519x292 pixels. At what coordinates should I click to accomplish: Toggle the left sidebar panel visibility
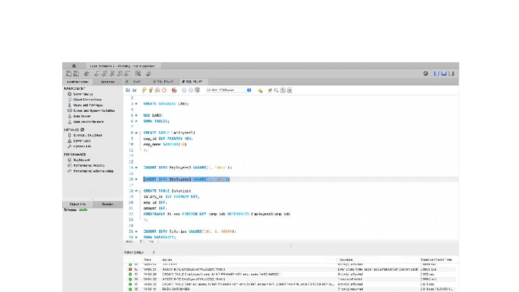(x=436, y=73)
